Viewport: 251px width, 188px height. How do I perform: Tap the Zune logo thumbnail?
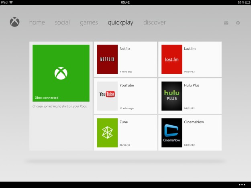pyautogui.click(x=107, y=133)
